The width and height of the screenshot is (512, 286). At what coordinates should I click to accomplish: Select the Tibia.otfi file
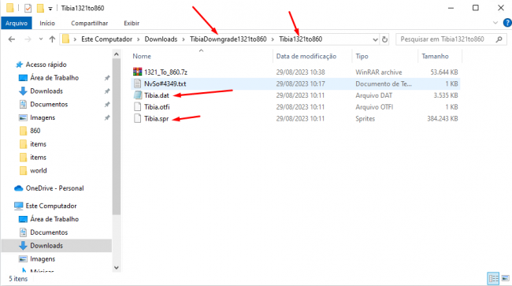pos(157,107)
